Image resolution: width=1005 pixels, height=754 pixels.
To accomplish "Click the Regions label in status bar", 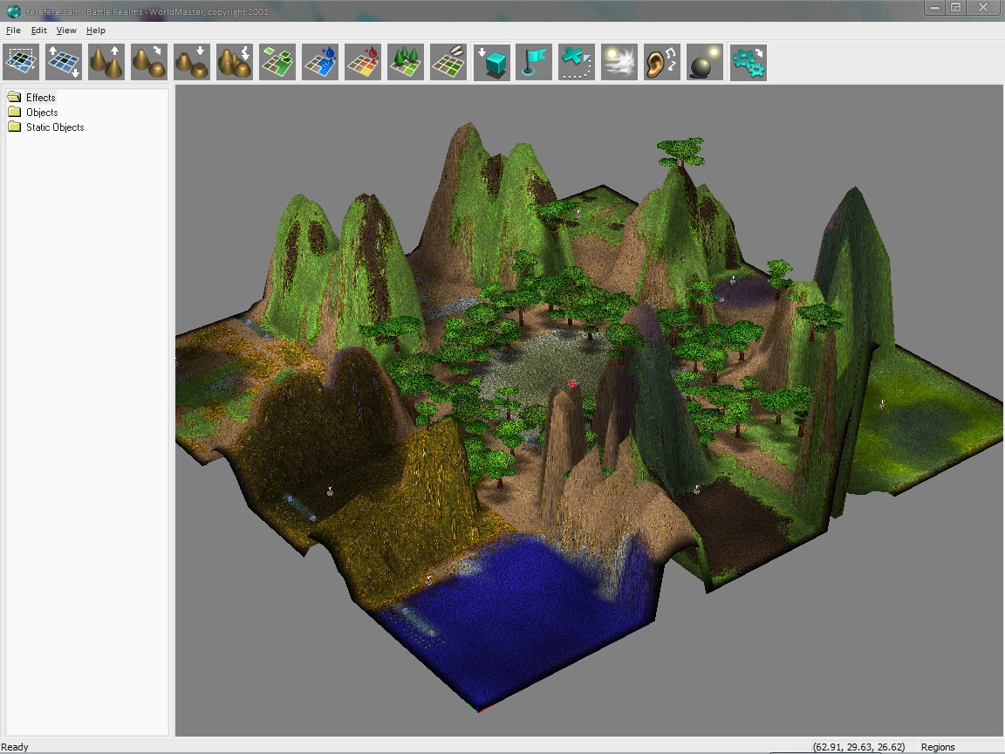I will 938,747.
